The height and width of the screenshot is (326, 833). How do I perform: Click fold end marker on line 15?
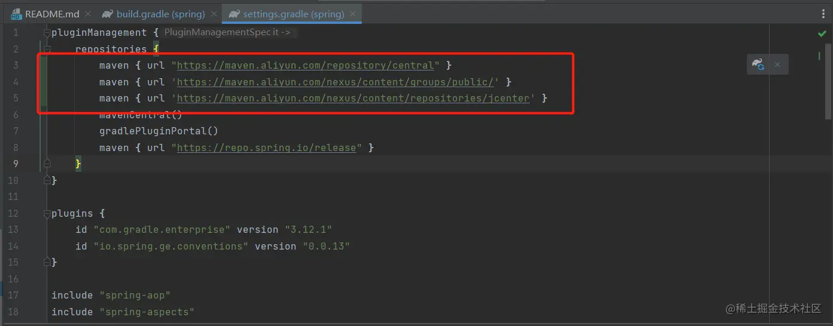pyautogui.click(x=47, y=262)
